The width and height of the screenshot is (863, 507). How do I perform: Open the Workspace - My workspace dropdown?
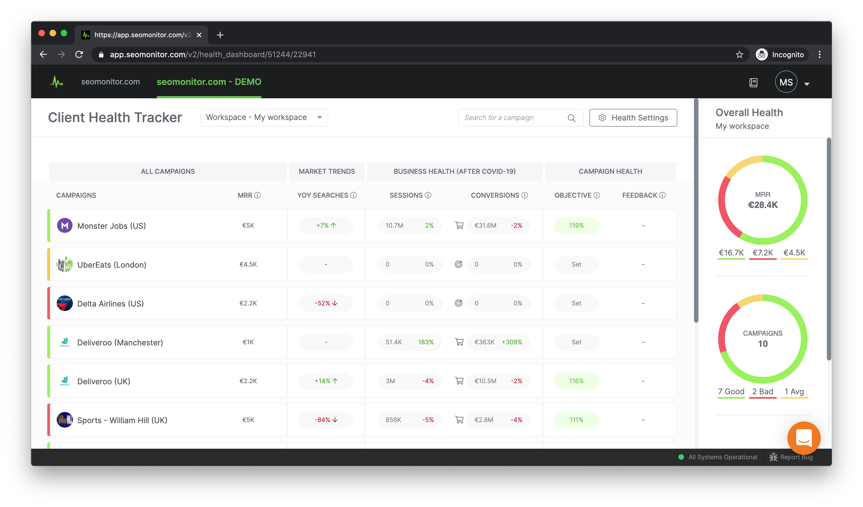tap(264, 118)
